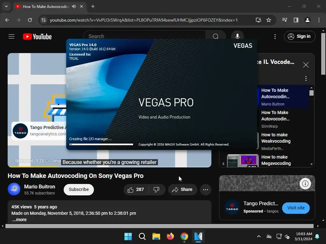Click the YouTube search magnifier button
This screenshot has width=326, height=244.
tap(216, 36)
